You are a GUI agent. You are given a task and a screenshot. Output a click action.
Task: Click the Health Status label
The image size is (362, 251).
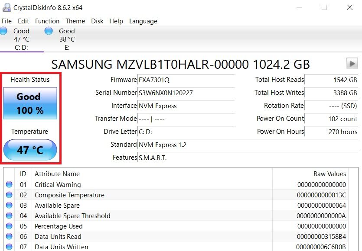[x=30, y=80]
